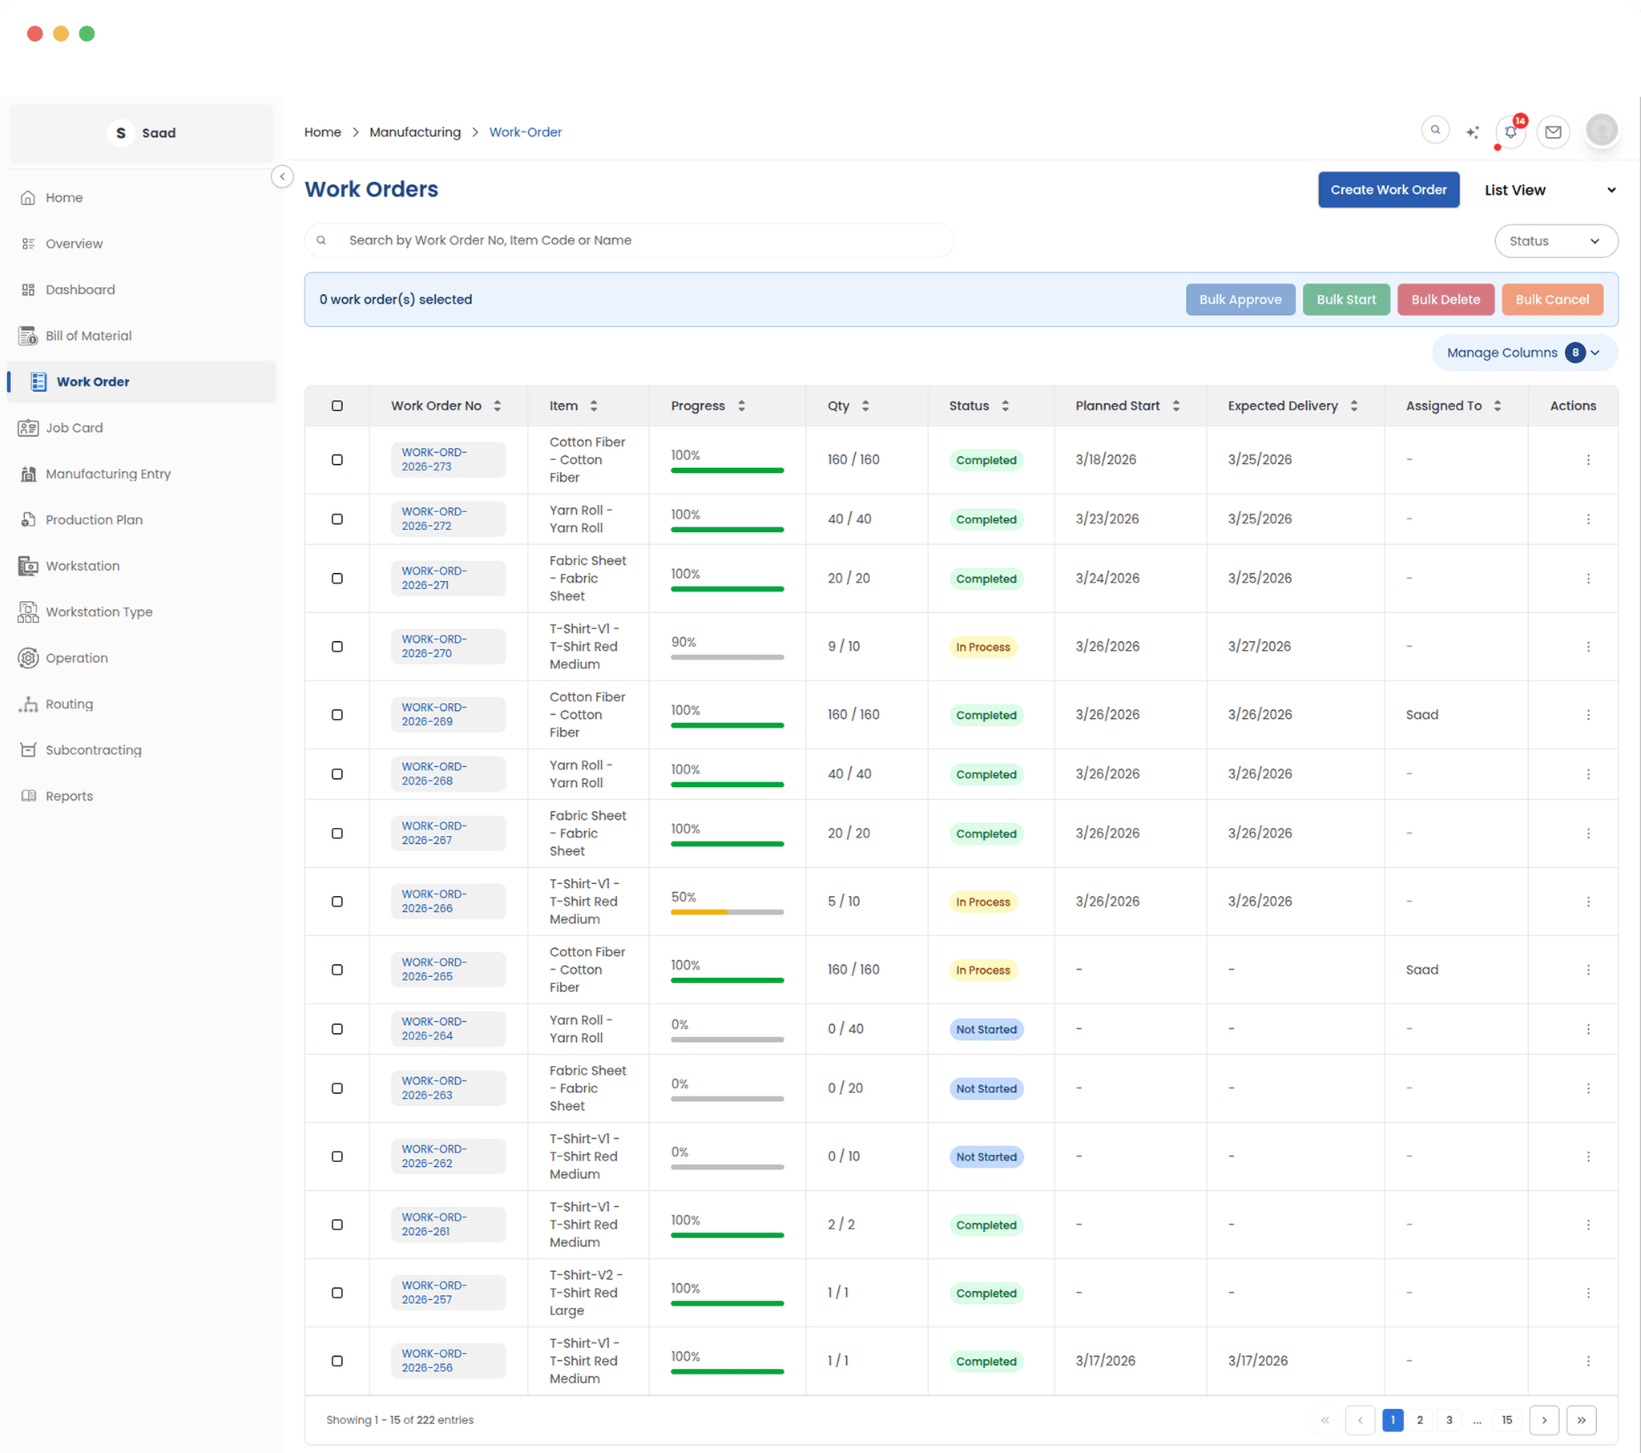Click the AI sparkle icon near notifications

tap(1474, 131)
